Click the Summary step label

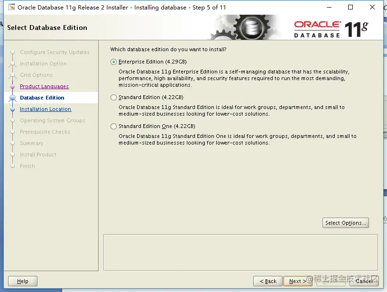pos(32,143)
